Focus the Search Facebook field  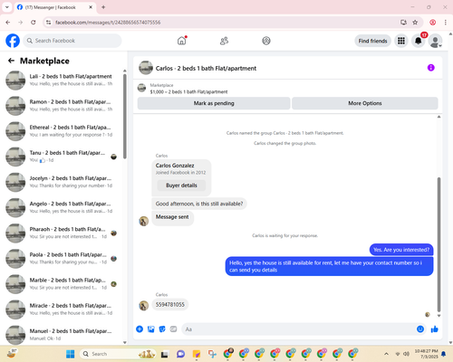tap(72, 41)
